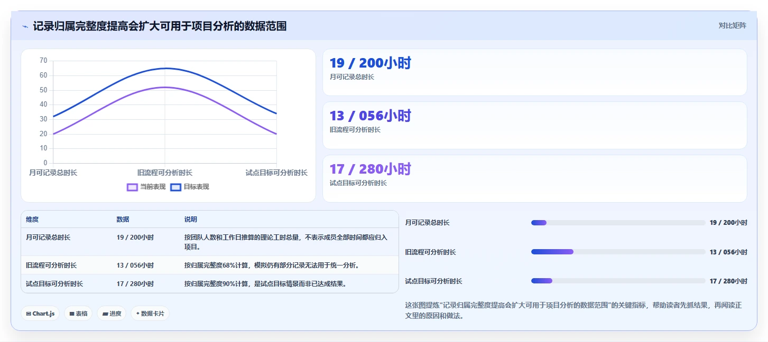
Task: Click the 按团队人数和工作日推算 description
Action: coord(286,242)
